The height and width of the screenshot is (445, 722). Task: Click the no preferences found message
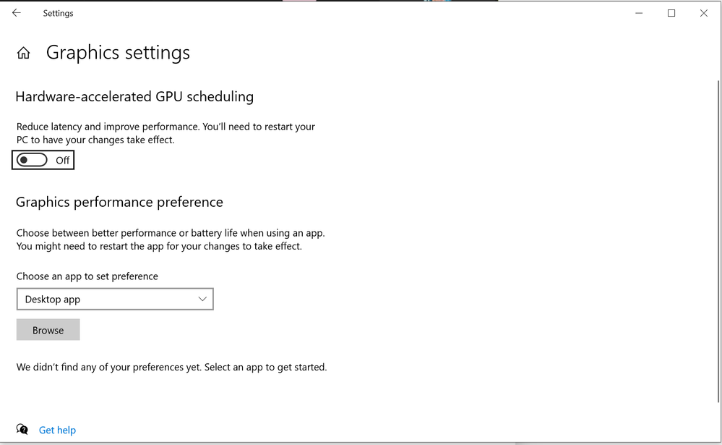(x=172, y=367)
